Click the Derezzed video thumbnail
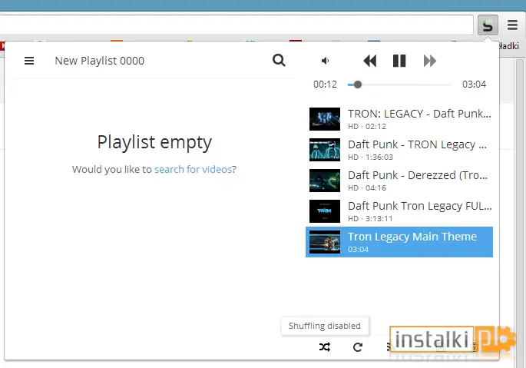 (x=324, y=181)
